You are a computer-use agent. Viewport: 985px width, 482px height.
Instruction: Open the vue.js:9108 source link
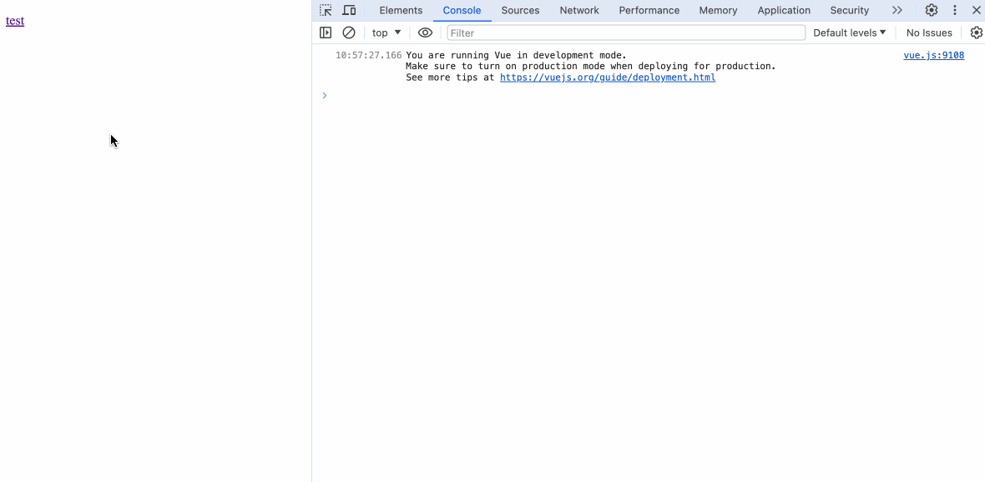(x=933, y=55)
